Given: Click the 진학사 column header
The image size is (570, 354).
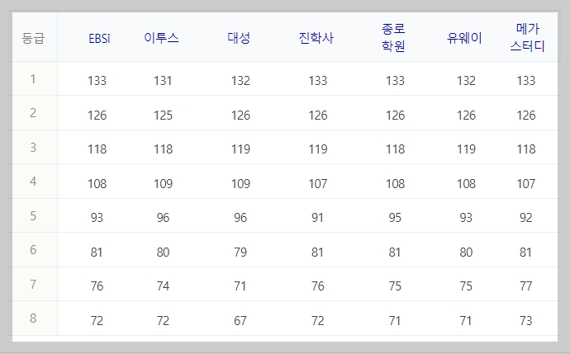Looking at the screenshot, I should [x=316, y=37].
